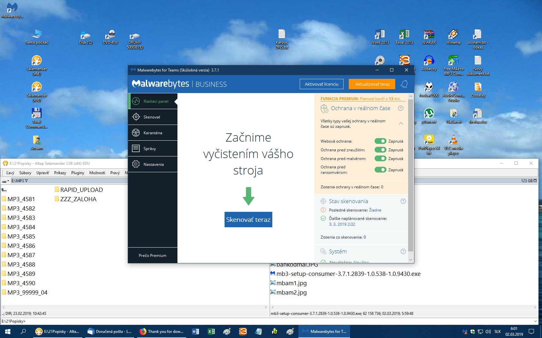Open Príkazy menu in Salamander
Screen dimensions: 542x338
tap(60, 173)
